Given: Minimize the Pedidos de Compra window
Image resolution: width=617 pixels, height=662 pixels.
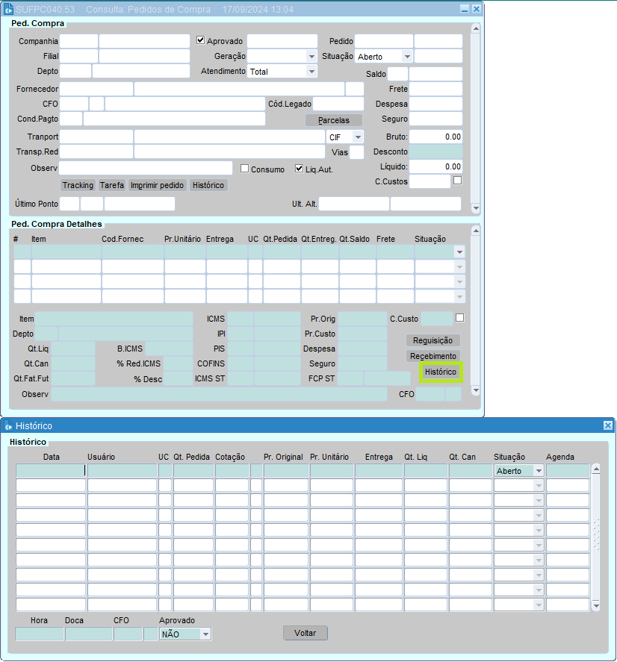Looking at the screenshot, I should (464, 9).
